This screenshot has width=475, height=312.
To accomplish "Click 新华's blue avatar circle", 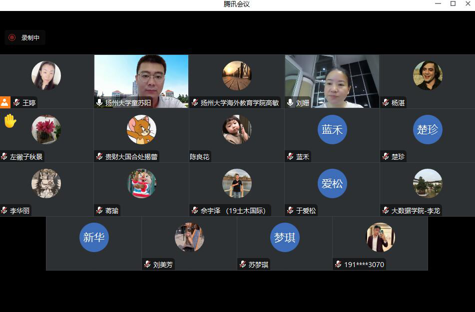I will coord(94,238).
